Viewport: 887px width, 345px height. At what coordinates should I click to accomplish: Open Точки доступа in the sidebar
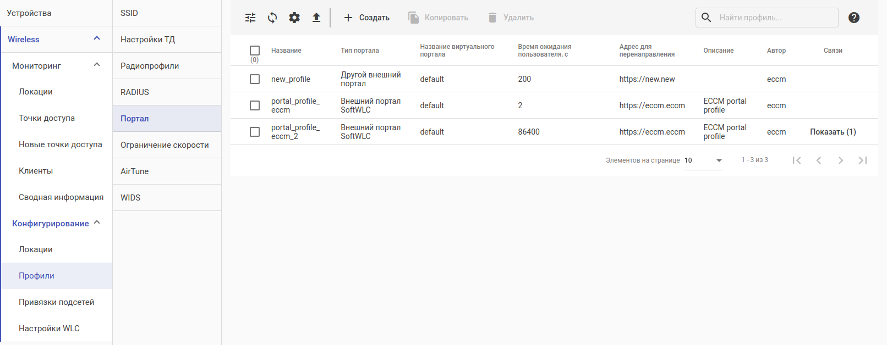(x=47, y=118)
